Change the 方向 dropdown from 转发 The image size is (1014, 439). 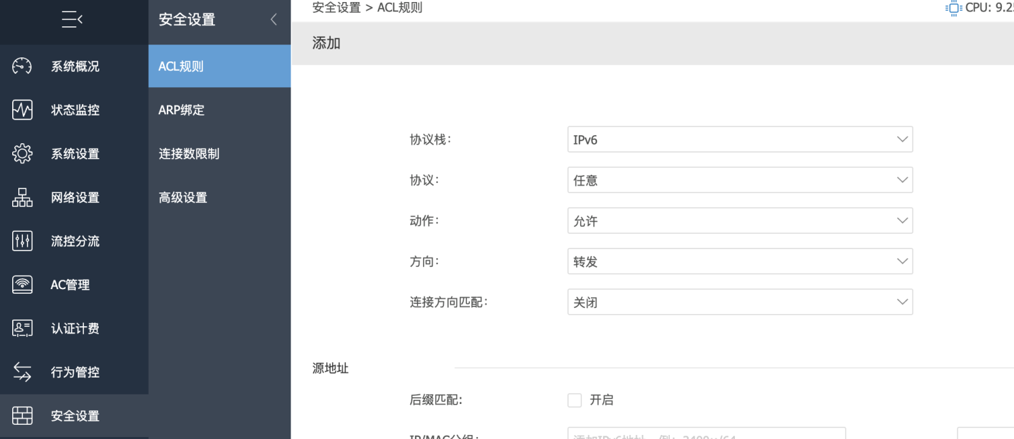(x=740, y=261)
